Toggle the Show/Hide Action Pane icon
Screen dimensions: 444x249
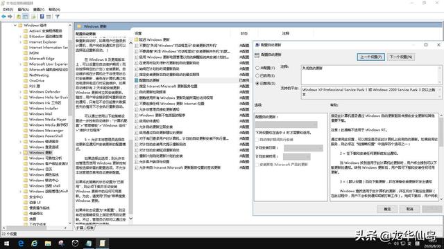pos(49,17)
